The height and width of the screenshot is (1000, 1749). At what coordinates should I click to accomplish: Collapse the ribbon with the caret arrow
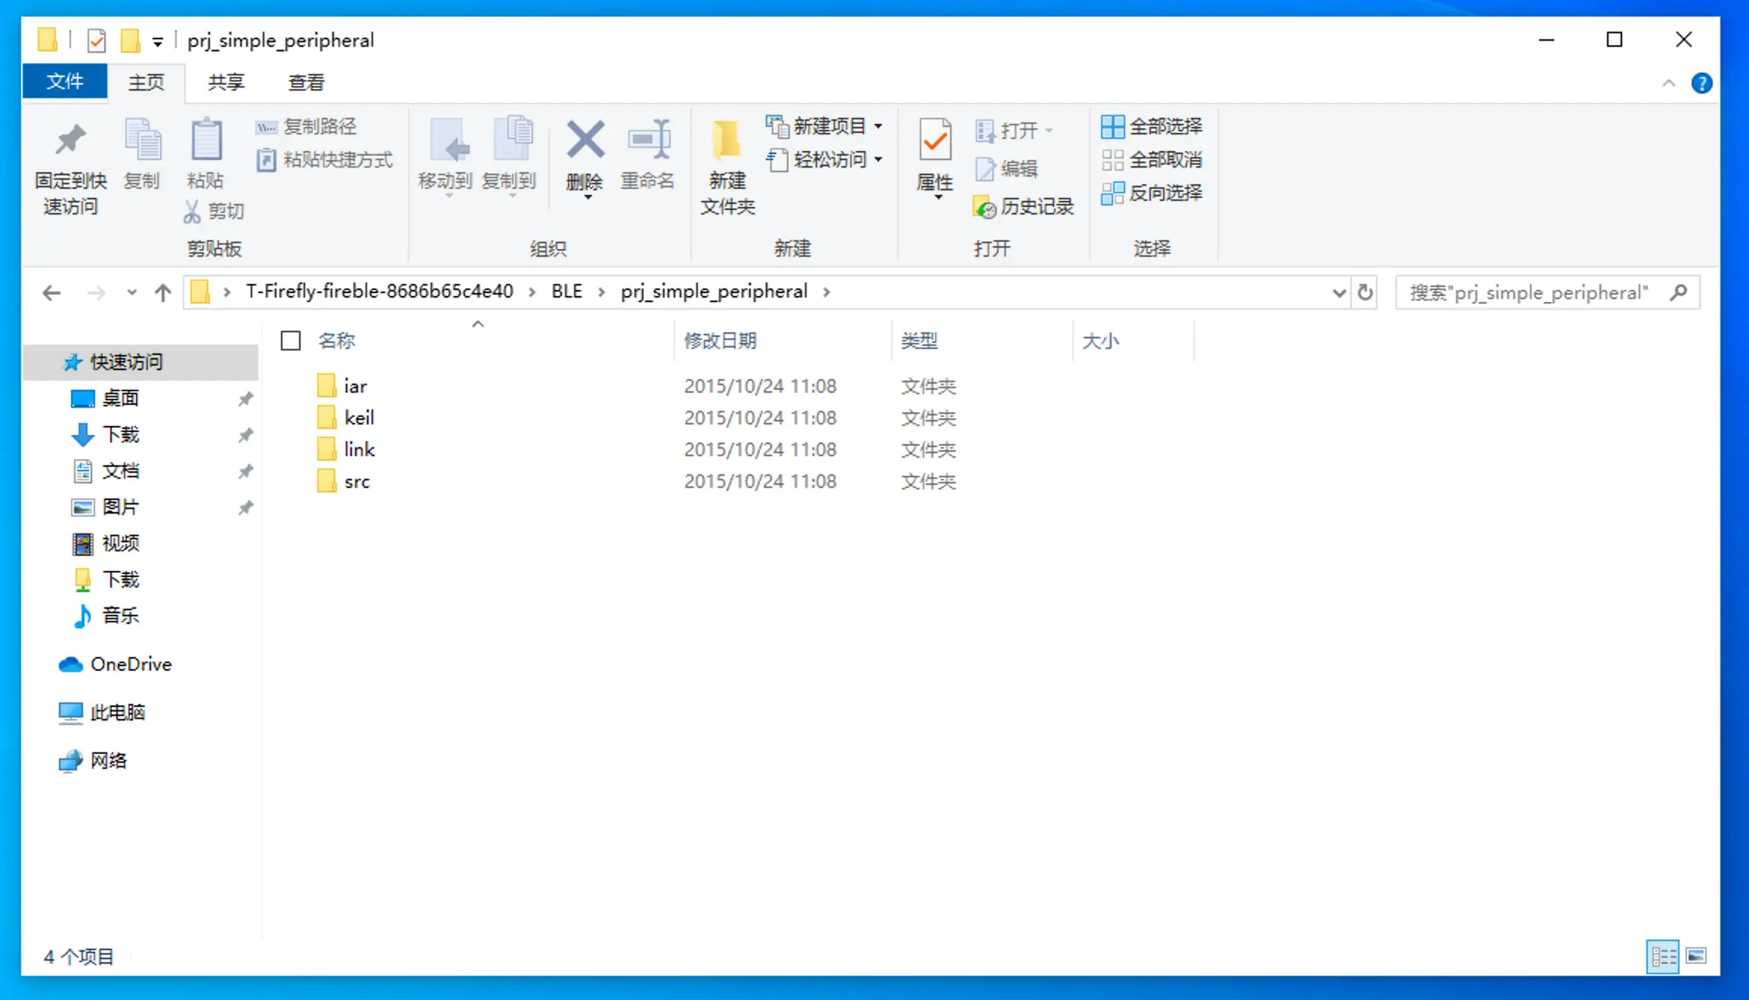click(x=1668, y=83)
